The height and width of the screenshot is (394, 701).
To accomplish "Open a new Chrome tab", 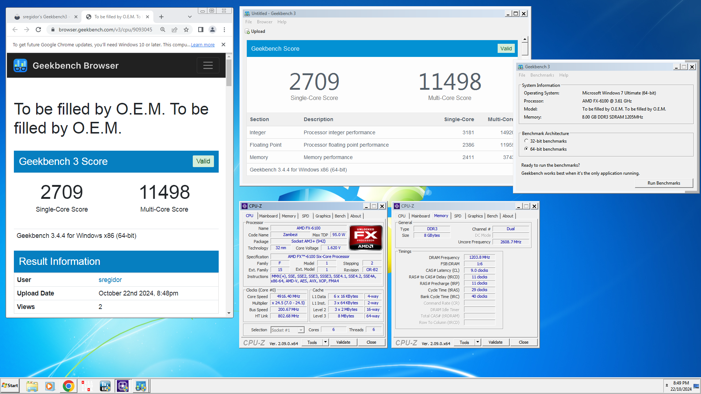I will point(161,17).
